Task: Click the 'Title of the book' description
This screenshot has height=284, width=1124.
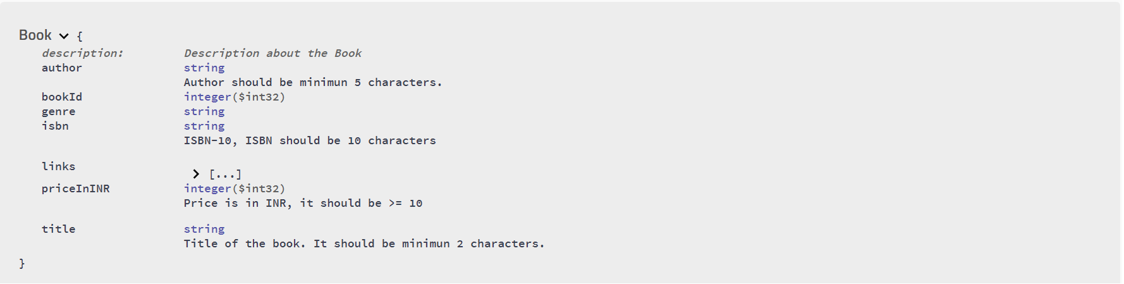Action: (364, 244)
